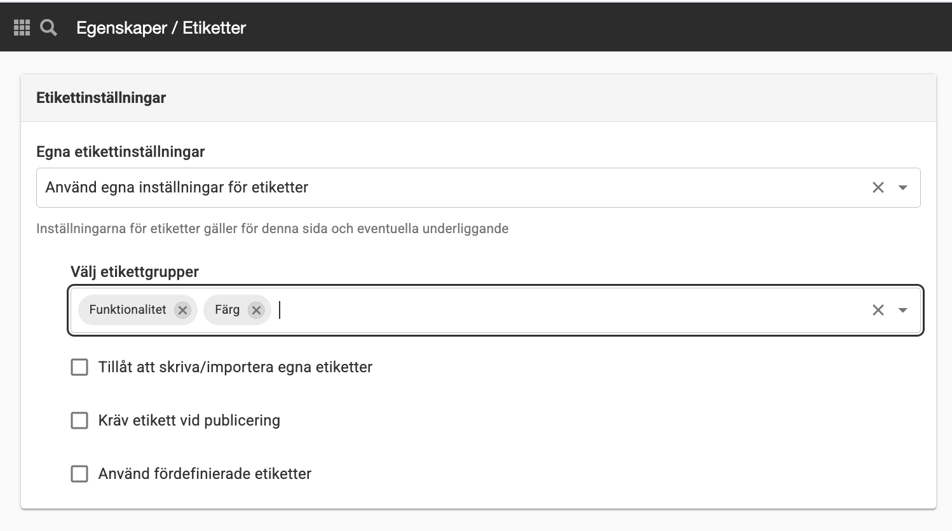
Task: Click the search magnifier icon
Action: coord(49,27)
